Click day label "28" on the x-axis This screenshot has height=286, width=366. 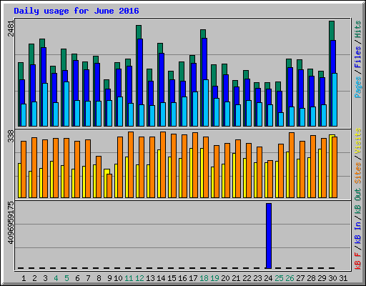[311, 278]
